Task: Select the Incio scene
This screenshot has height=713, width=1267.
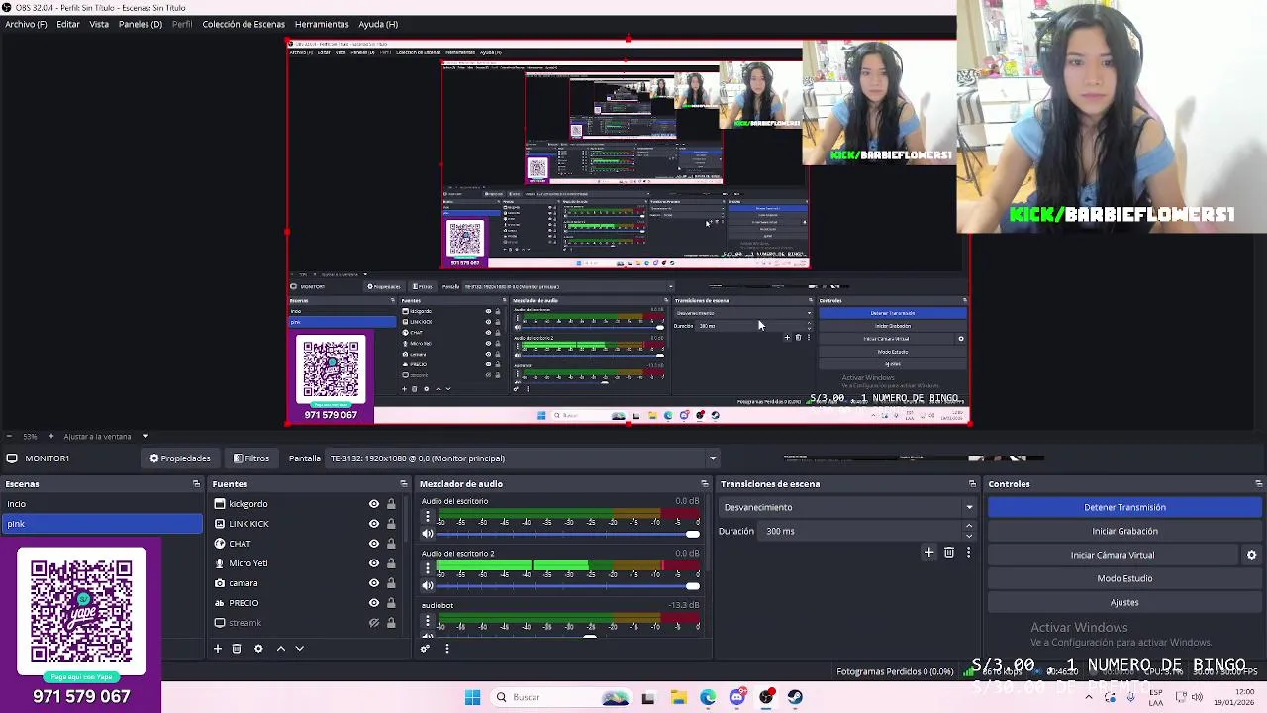Action: 101,504
